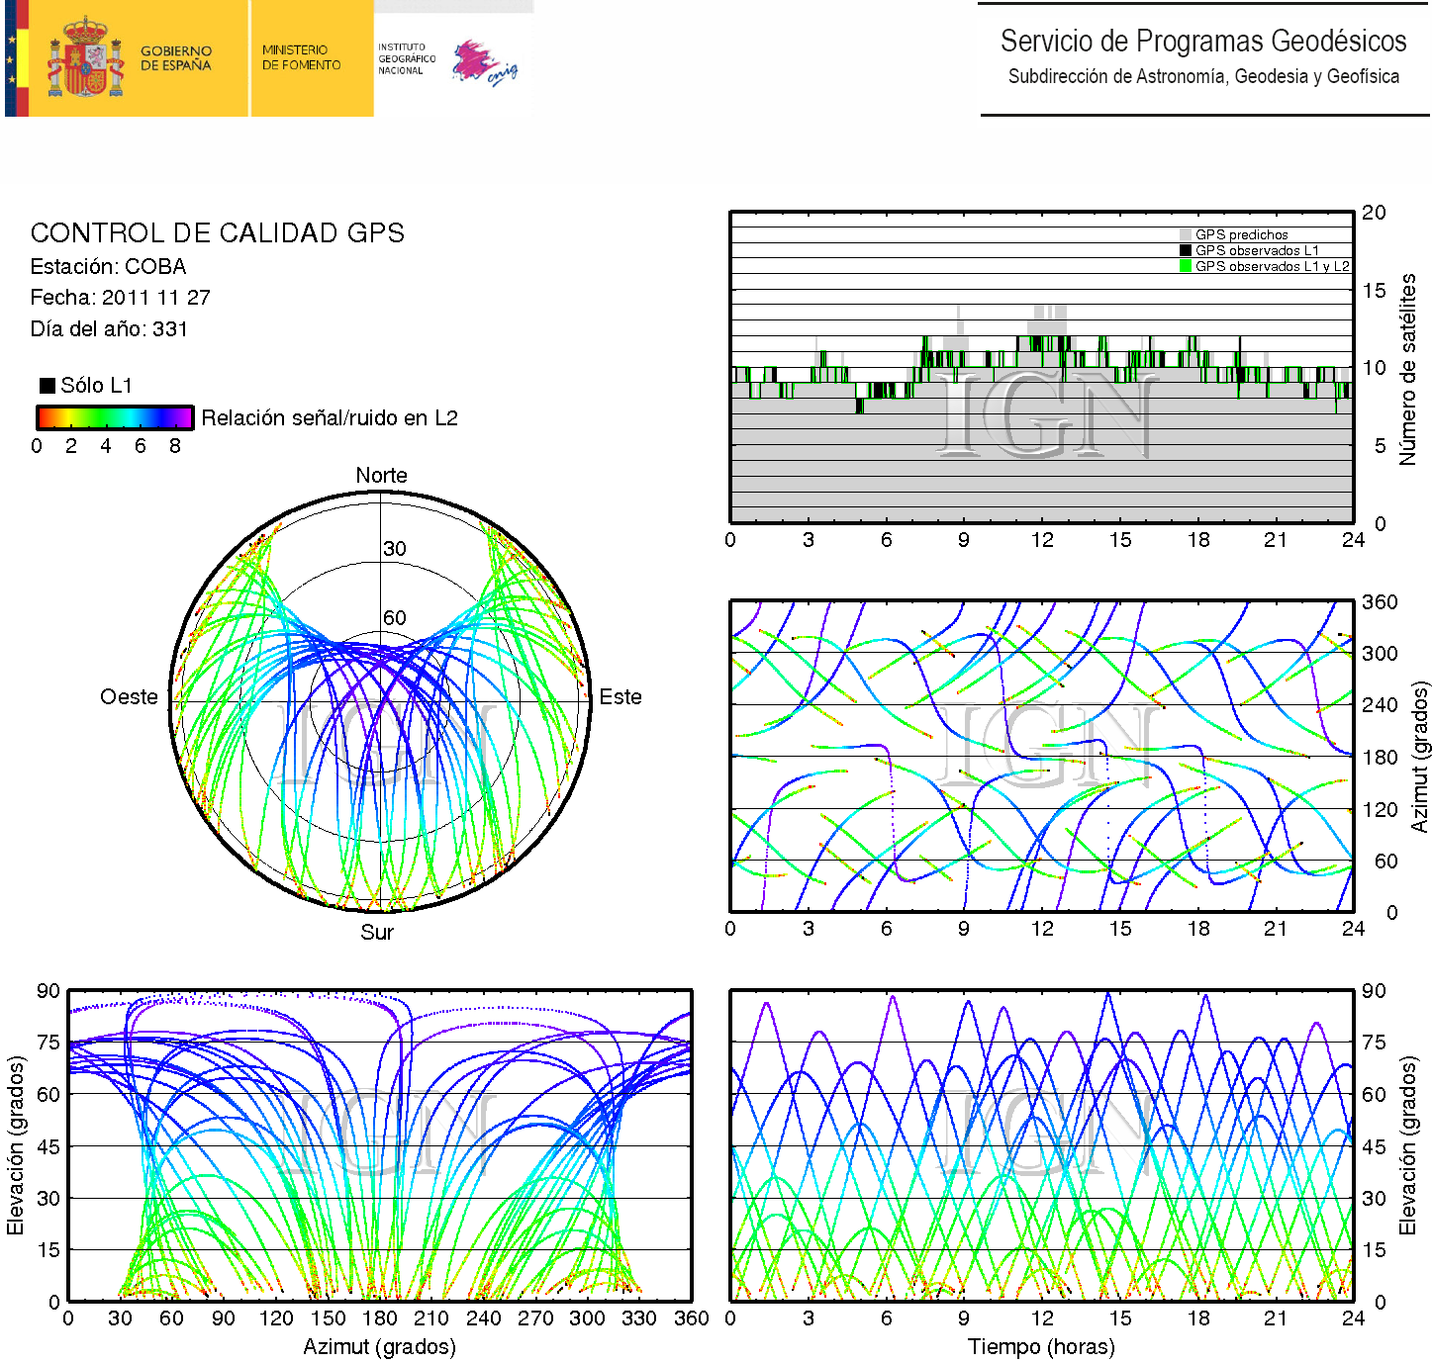The height and width of the screenshot is (1363, 1432).
Task: Click the Norte label on the skyplot
Action: pos(381,476)
